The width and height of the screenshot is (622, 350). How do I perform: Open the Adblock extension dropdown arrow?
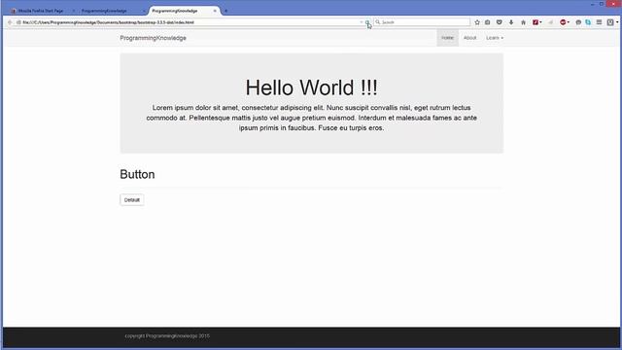pyautogui.click(x=568, y=22)
